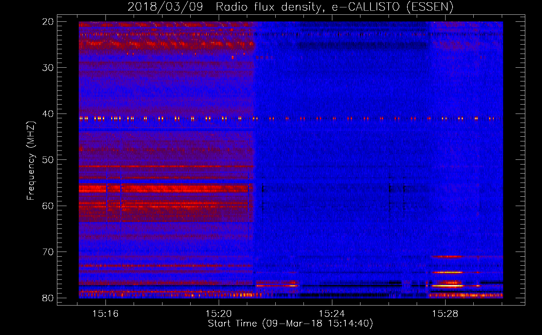The height and width of the screenshot is (335, 542).
Task: Click the frequency tick label '20'
Action: coord(48,22)
